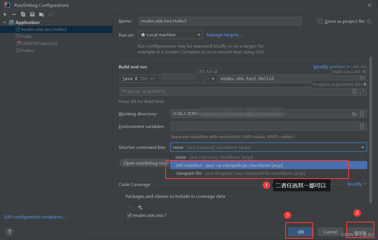Choose classpath file shorten option
Viewport: 378px width, 240px height.
point(269,173)
